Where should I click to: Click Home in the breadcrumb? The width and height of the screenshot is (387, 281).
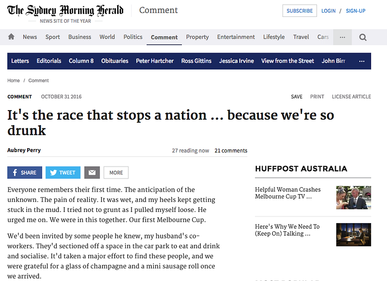point(14,81)
